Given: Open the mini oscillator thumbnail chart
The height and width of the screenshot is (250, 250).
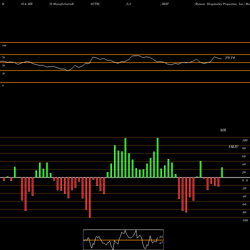Looking at the screenshot, I should point(123,239).
